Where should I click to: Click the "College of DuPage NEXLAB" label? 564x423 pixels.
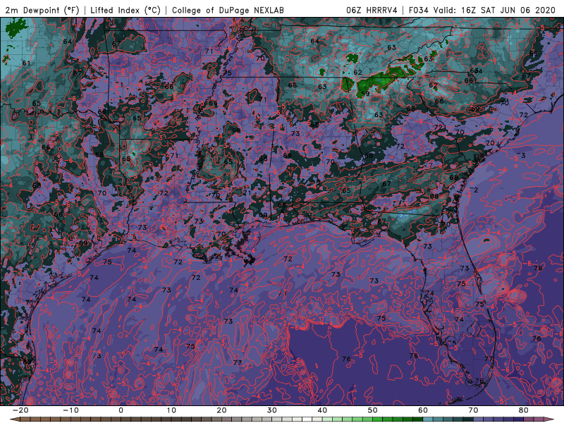(228, 11)
